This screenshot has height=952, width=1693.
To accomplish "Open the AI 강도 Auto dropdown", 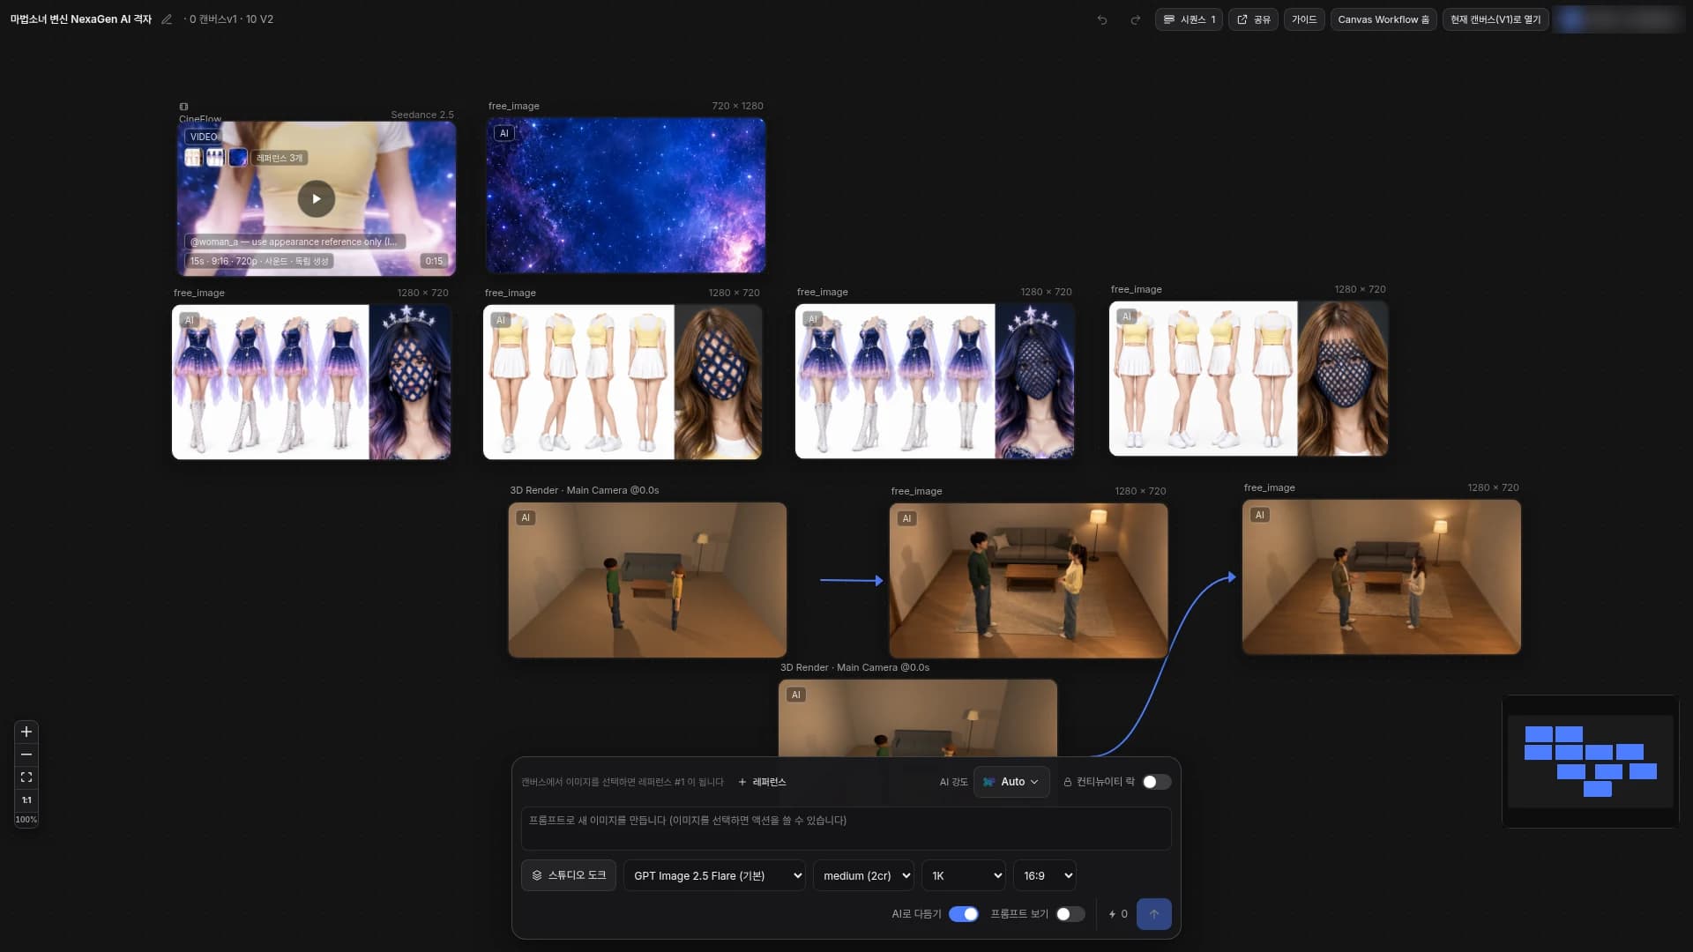I will pyautogui.click(x=1011, y=782).
